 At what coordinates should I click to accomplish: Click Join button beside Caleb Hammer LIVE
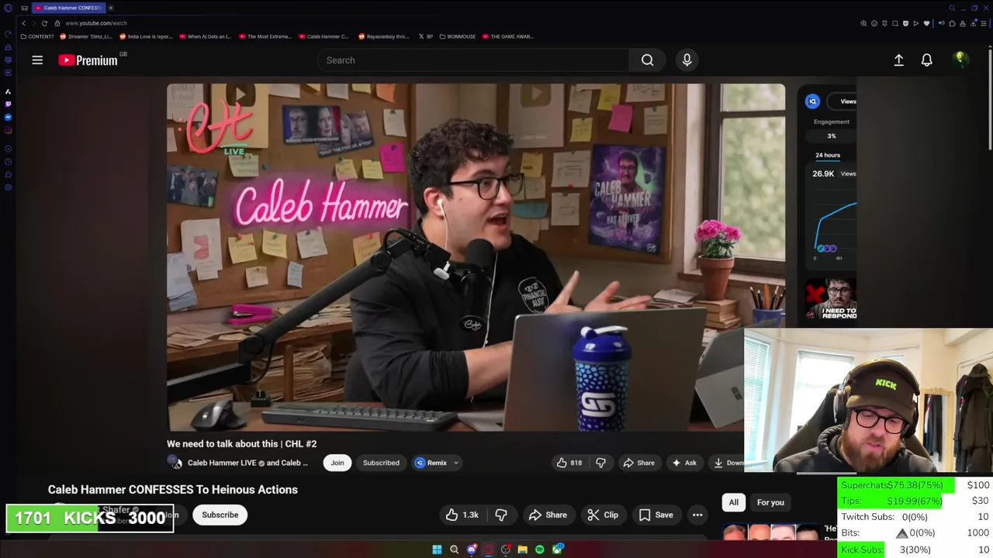(337, 463)
